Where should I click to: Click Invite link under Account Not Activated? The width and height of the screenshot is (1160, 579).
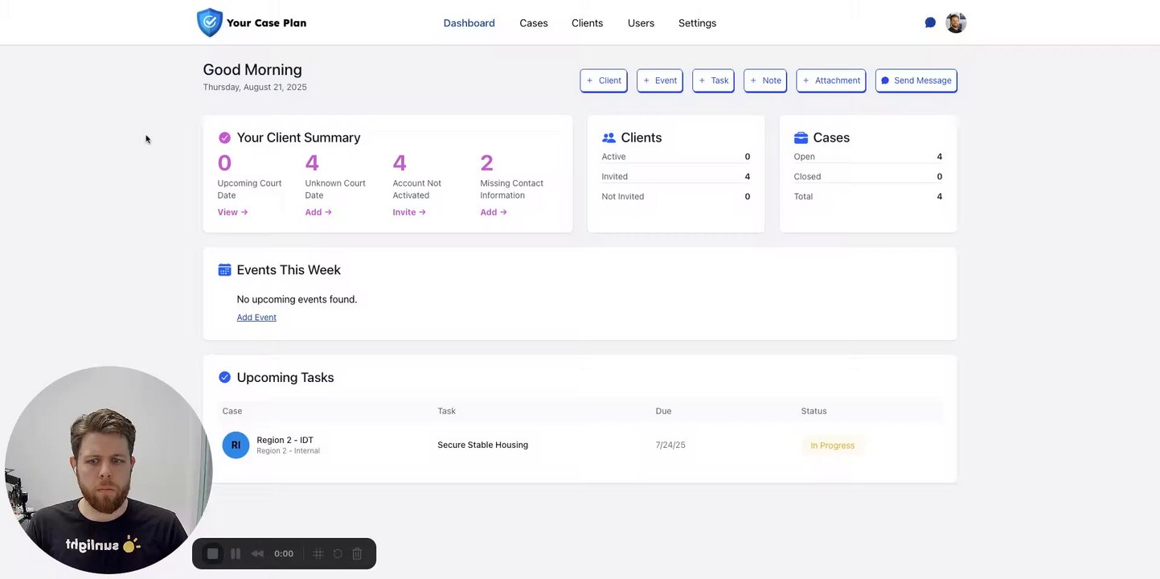[409, 212]
